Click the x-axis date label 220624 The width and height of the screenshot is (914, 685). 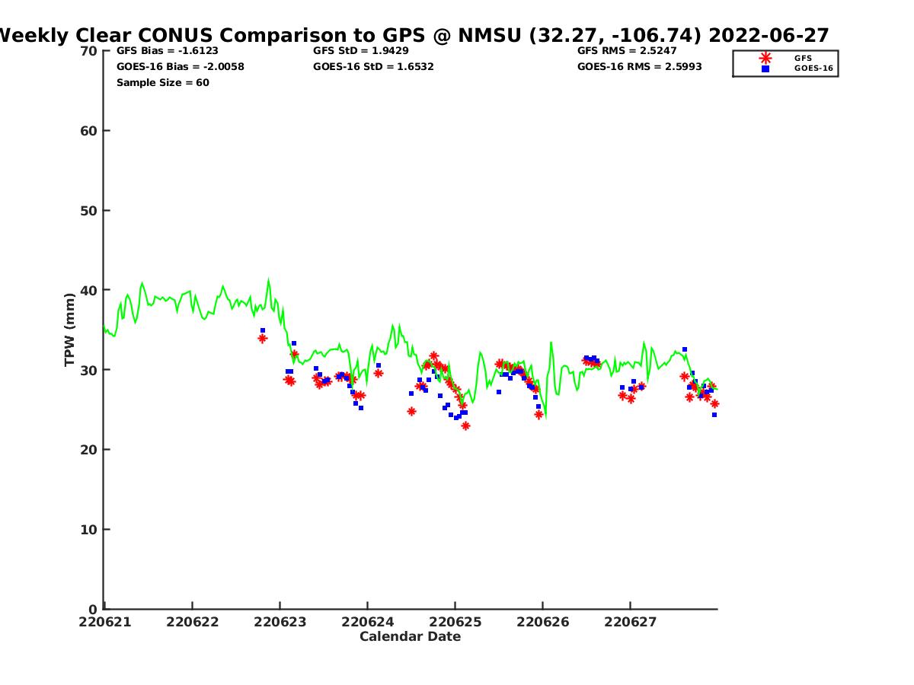(367, 623)
